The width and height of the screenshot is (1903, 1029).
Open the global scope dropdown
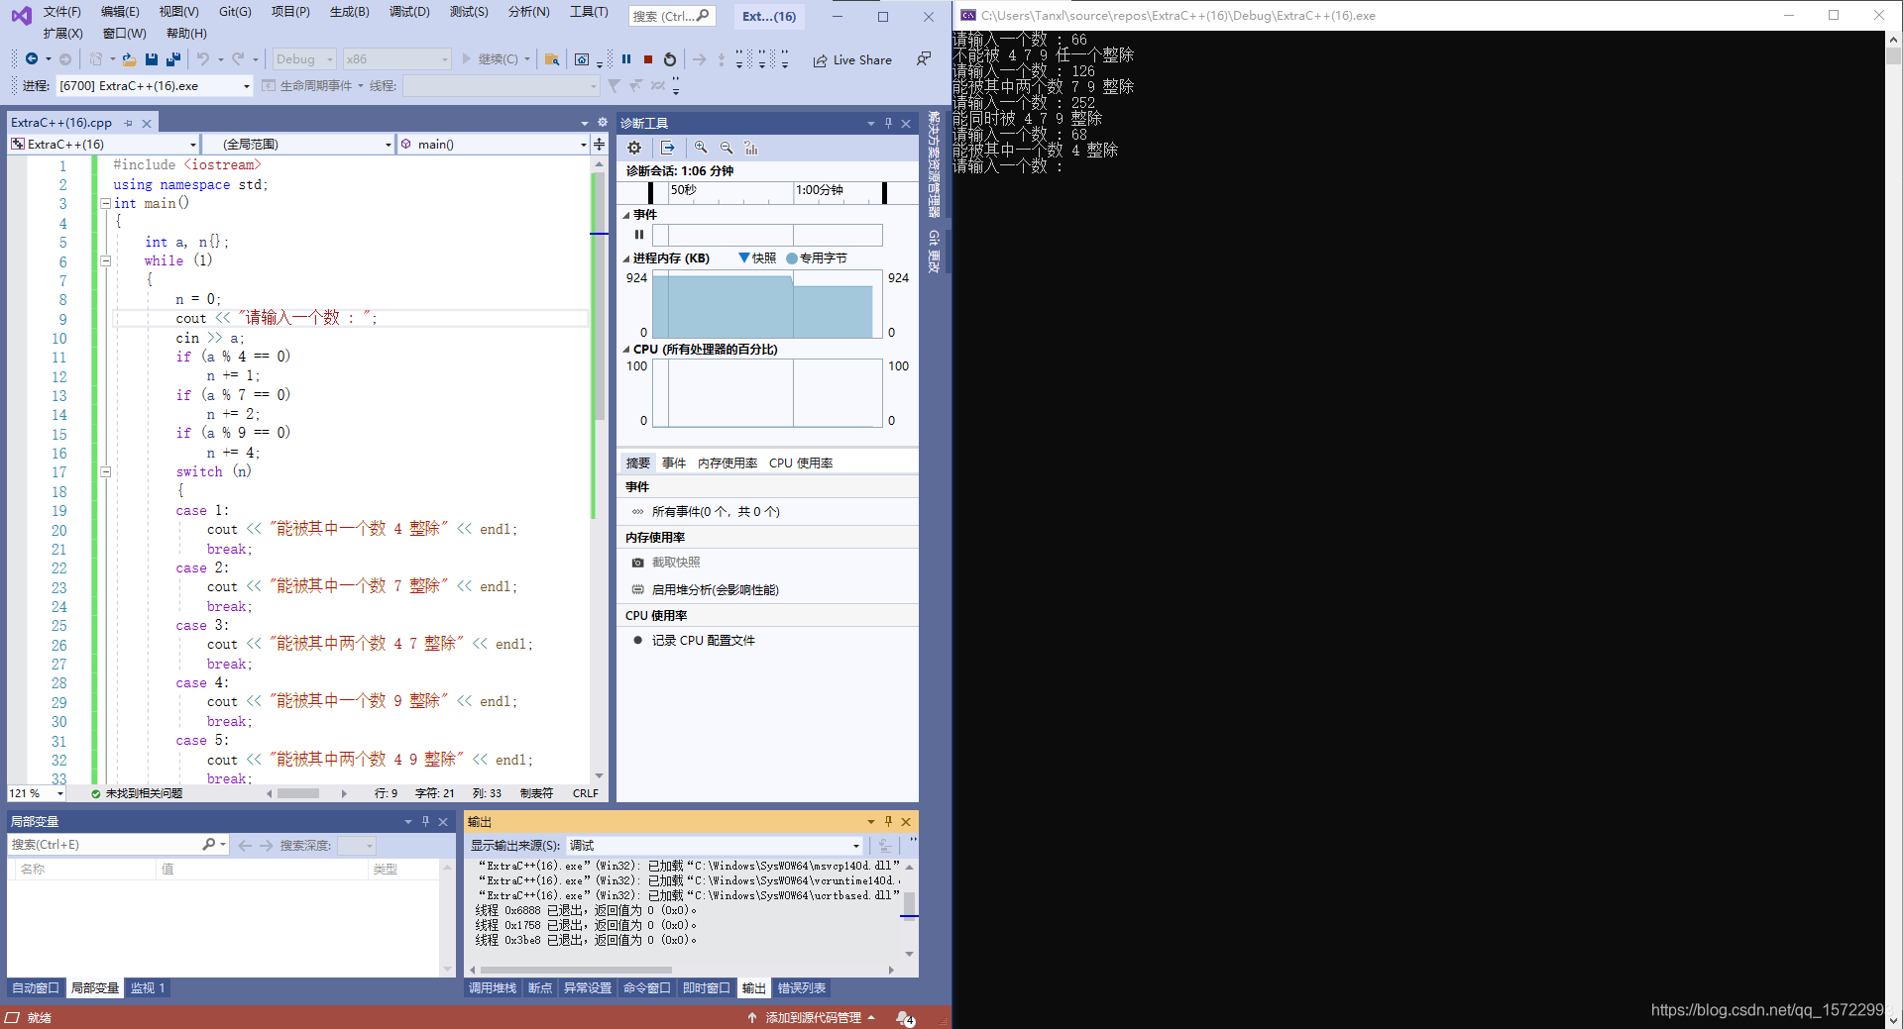coord(298,144)
